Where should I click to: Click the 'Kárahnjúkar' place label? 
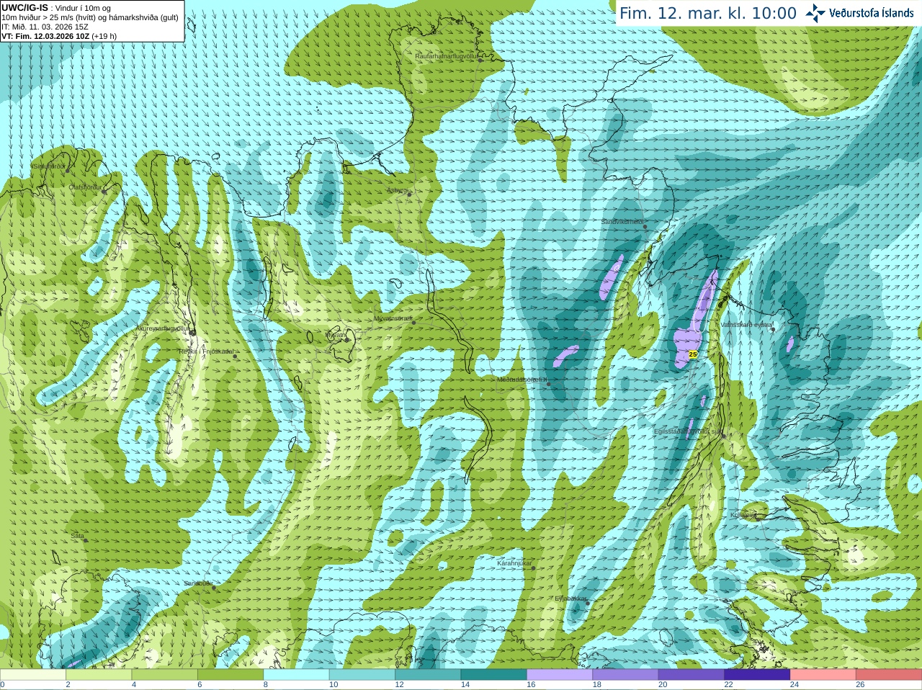click(x=515, y=563)
